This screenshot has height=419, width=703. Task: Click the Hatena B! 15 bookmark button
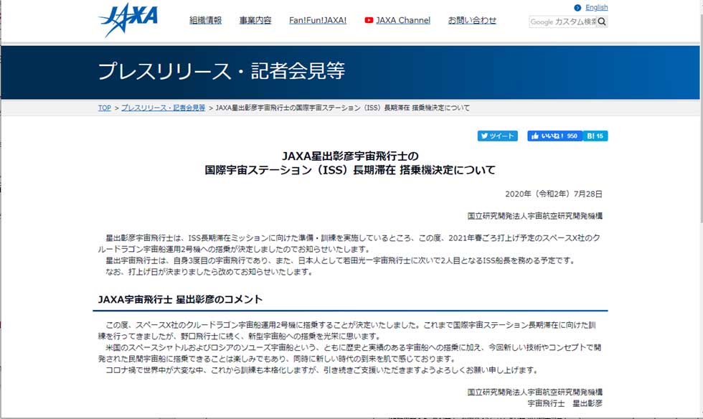(x=595, y=136)
